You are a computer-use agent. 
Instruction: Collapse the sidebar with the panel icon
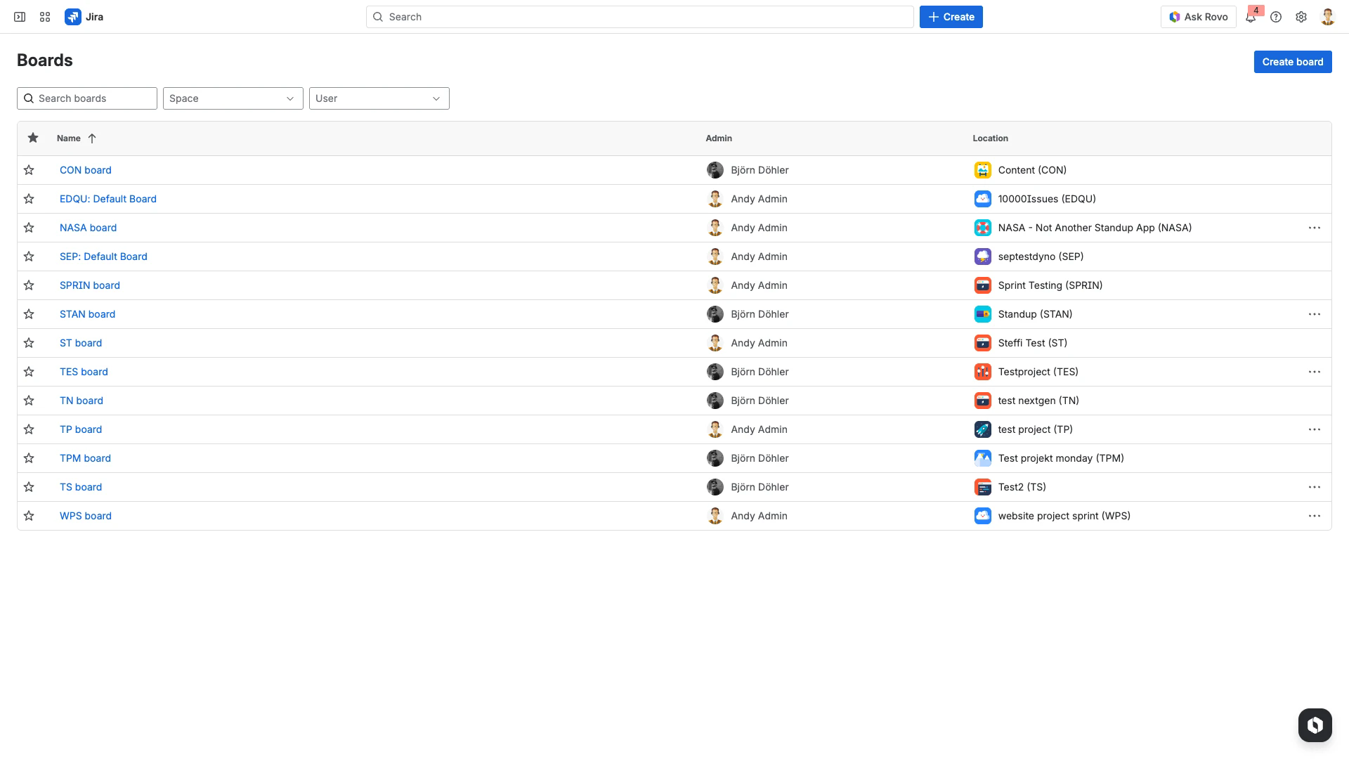[x=19, y=16]
